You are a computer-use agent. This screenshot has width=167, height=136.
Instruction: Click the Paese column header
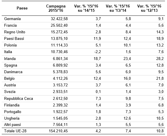click(x=22, y=8)
